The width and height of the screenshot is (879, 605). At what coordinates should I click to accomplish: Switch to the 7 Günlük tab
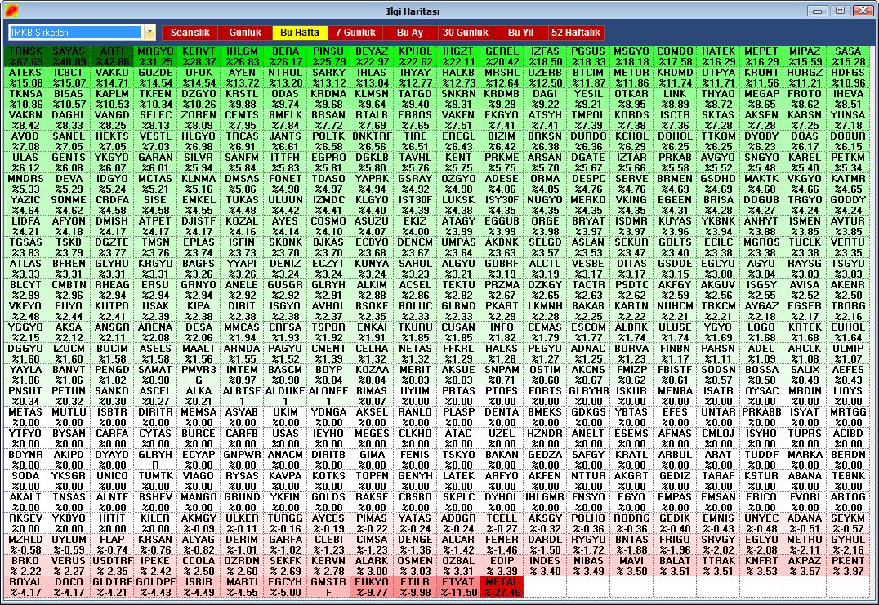pos(355,33)
